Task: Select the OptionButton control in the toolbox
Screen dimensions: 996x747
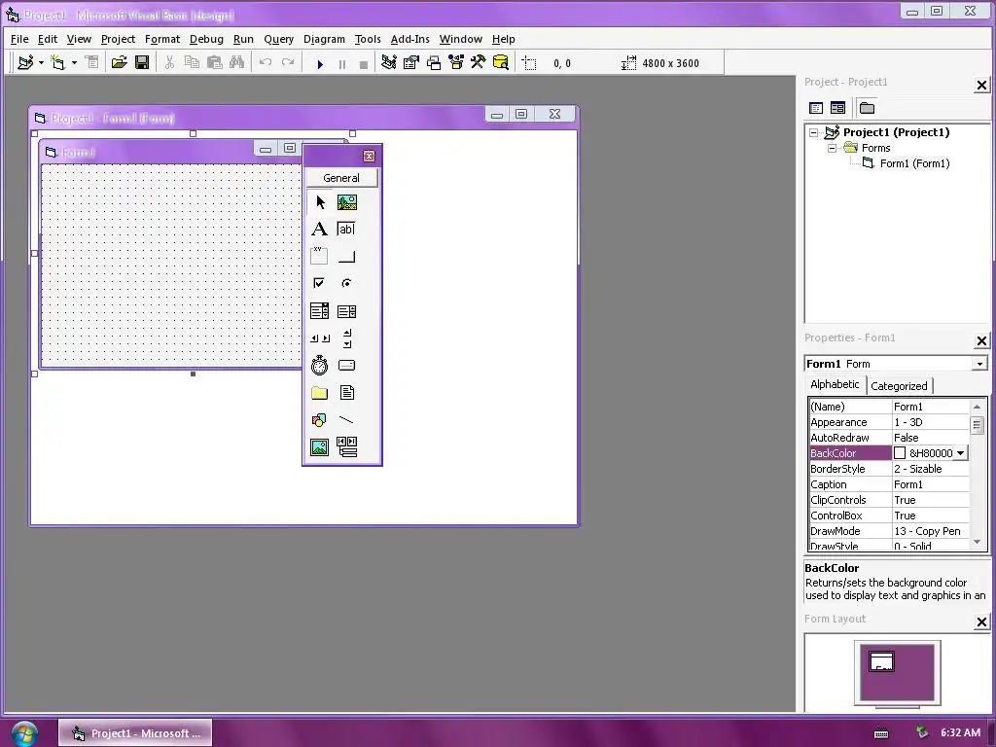Action: [347, 283]
